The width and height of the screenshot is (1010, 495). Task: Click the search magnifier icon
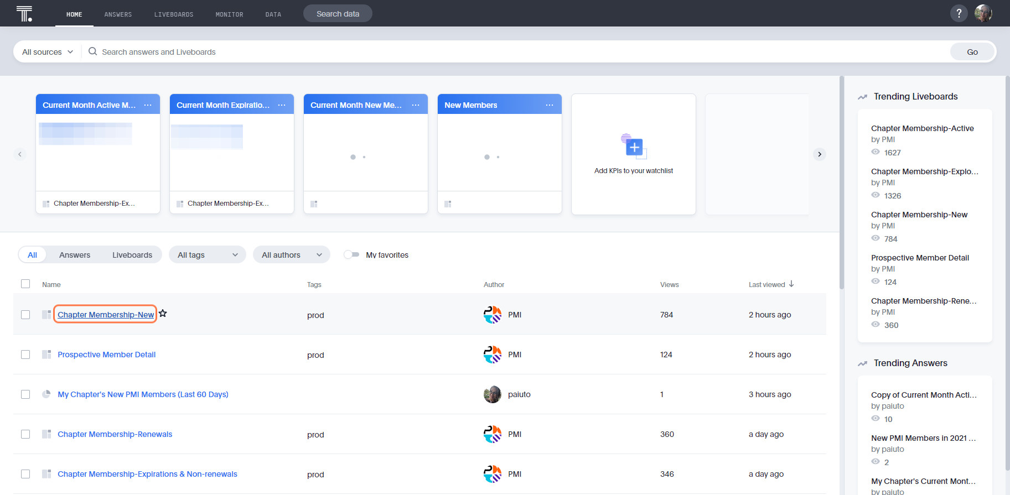pos(93,51)
